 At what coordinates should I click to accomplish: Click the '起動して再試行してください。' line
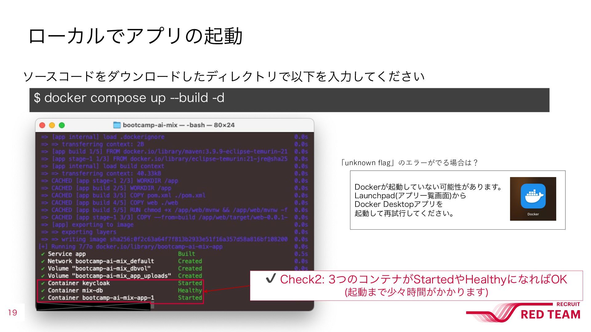pyautogui.click(x=405, y=213)
